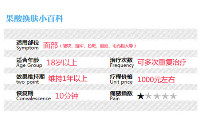Image resolution: width=204 pixels, height=136 pixels.
Task: Click the red 面部 text
Action: click(51, 45)
